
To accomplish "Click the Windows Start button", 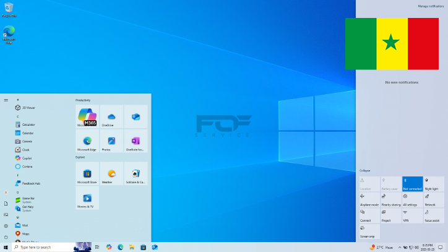I will [6, 248].
